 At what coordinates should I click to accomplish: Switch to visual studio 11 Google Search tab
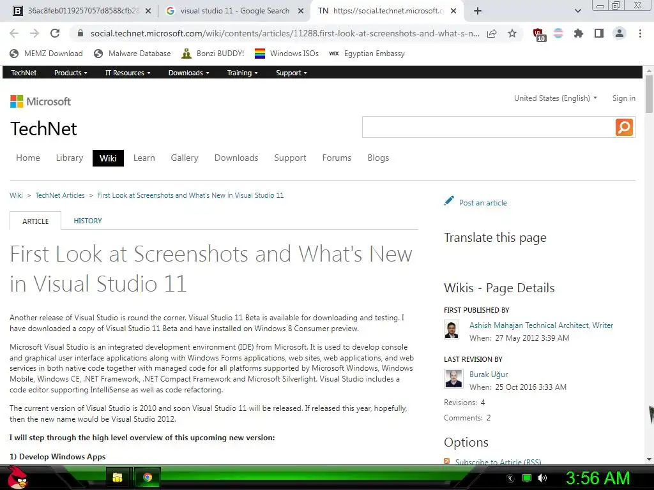click(234, 11)
